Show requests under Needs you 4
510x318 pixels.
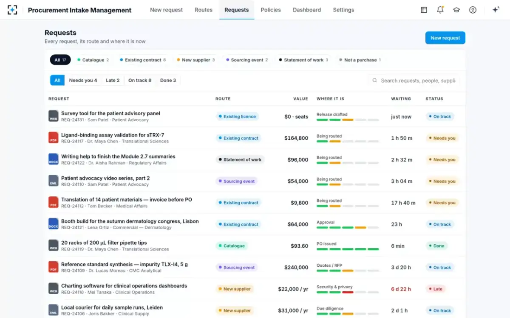pyautogui.click(x=83, y=80)
